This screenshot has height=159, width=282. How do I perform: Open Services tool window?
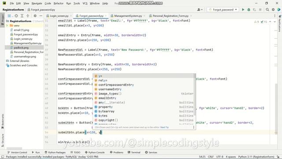tap(151, 152)
